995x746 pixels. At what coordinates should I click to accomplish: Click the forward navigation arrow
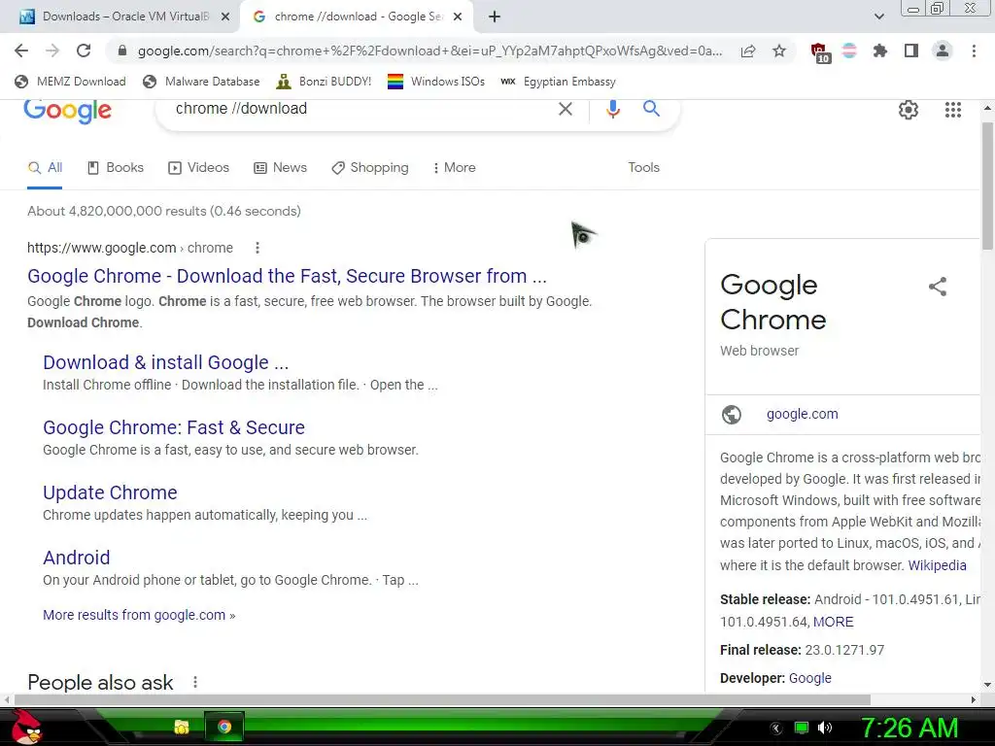pyautogui.click(x=52, y=51)
